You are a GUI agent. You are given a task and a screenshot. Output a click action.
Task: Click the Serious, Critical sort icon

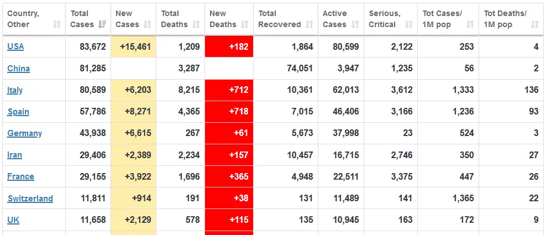[x=408, y=24]
